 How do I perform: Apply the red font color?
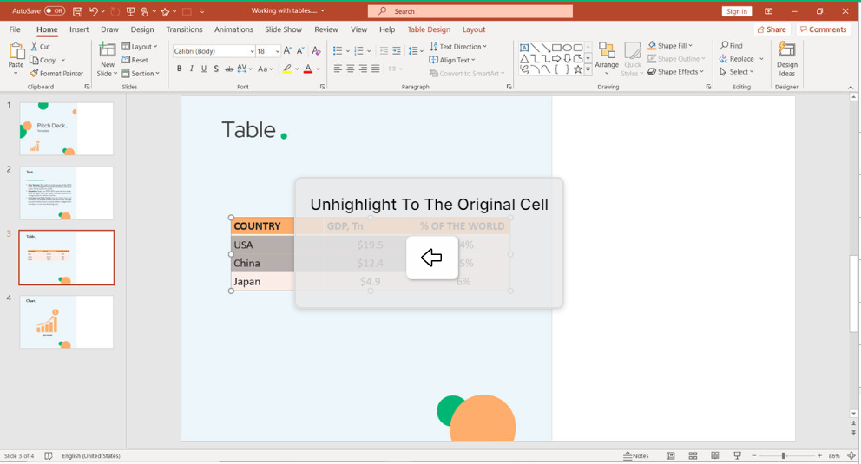tap(308, 69)
